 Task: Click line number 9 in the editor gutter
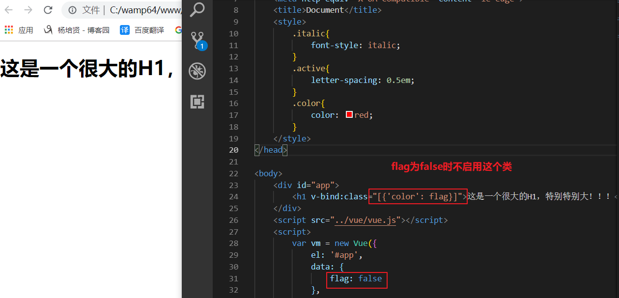236,22
